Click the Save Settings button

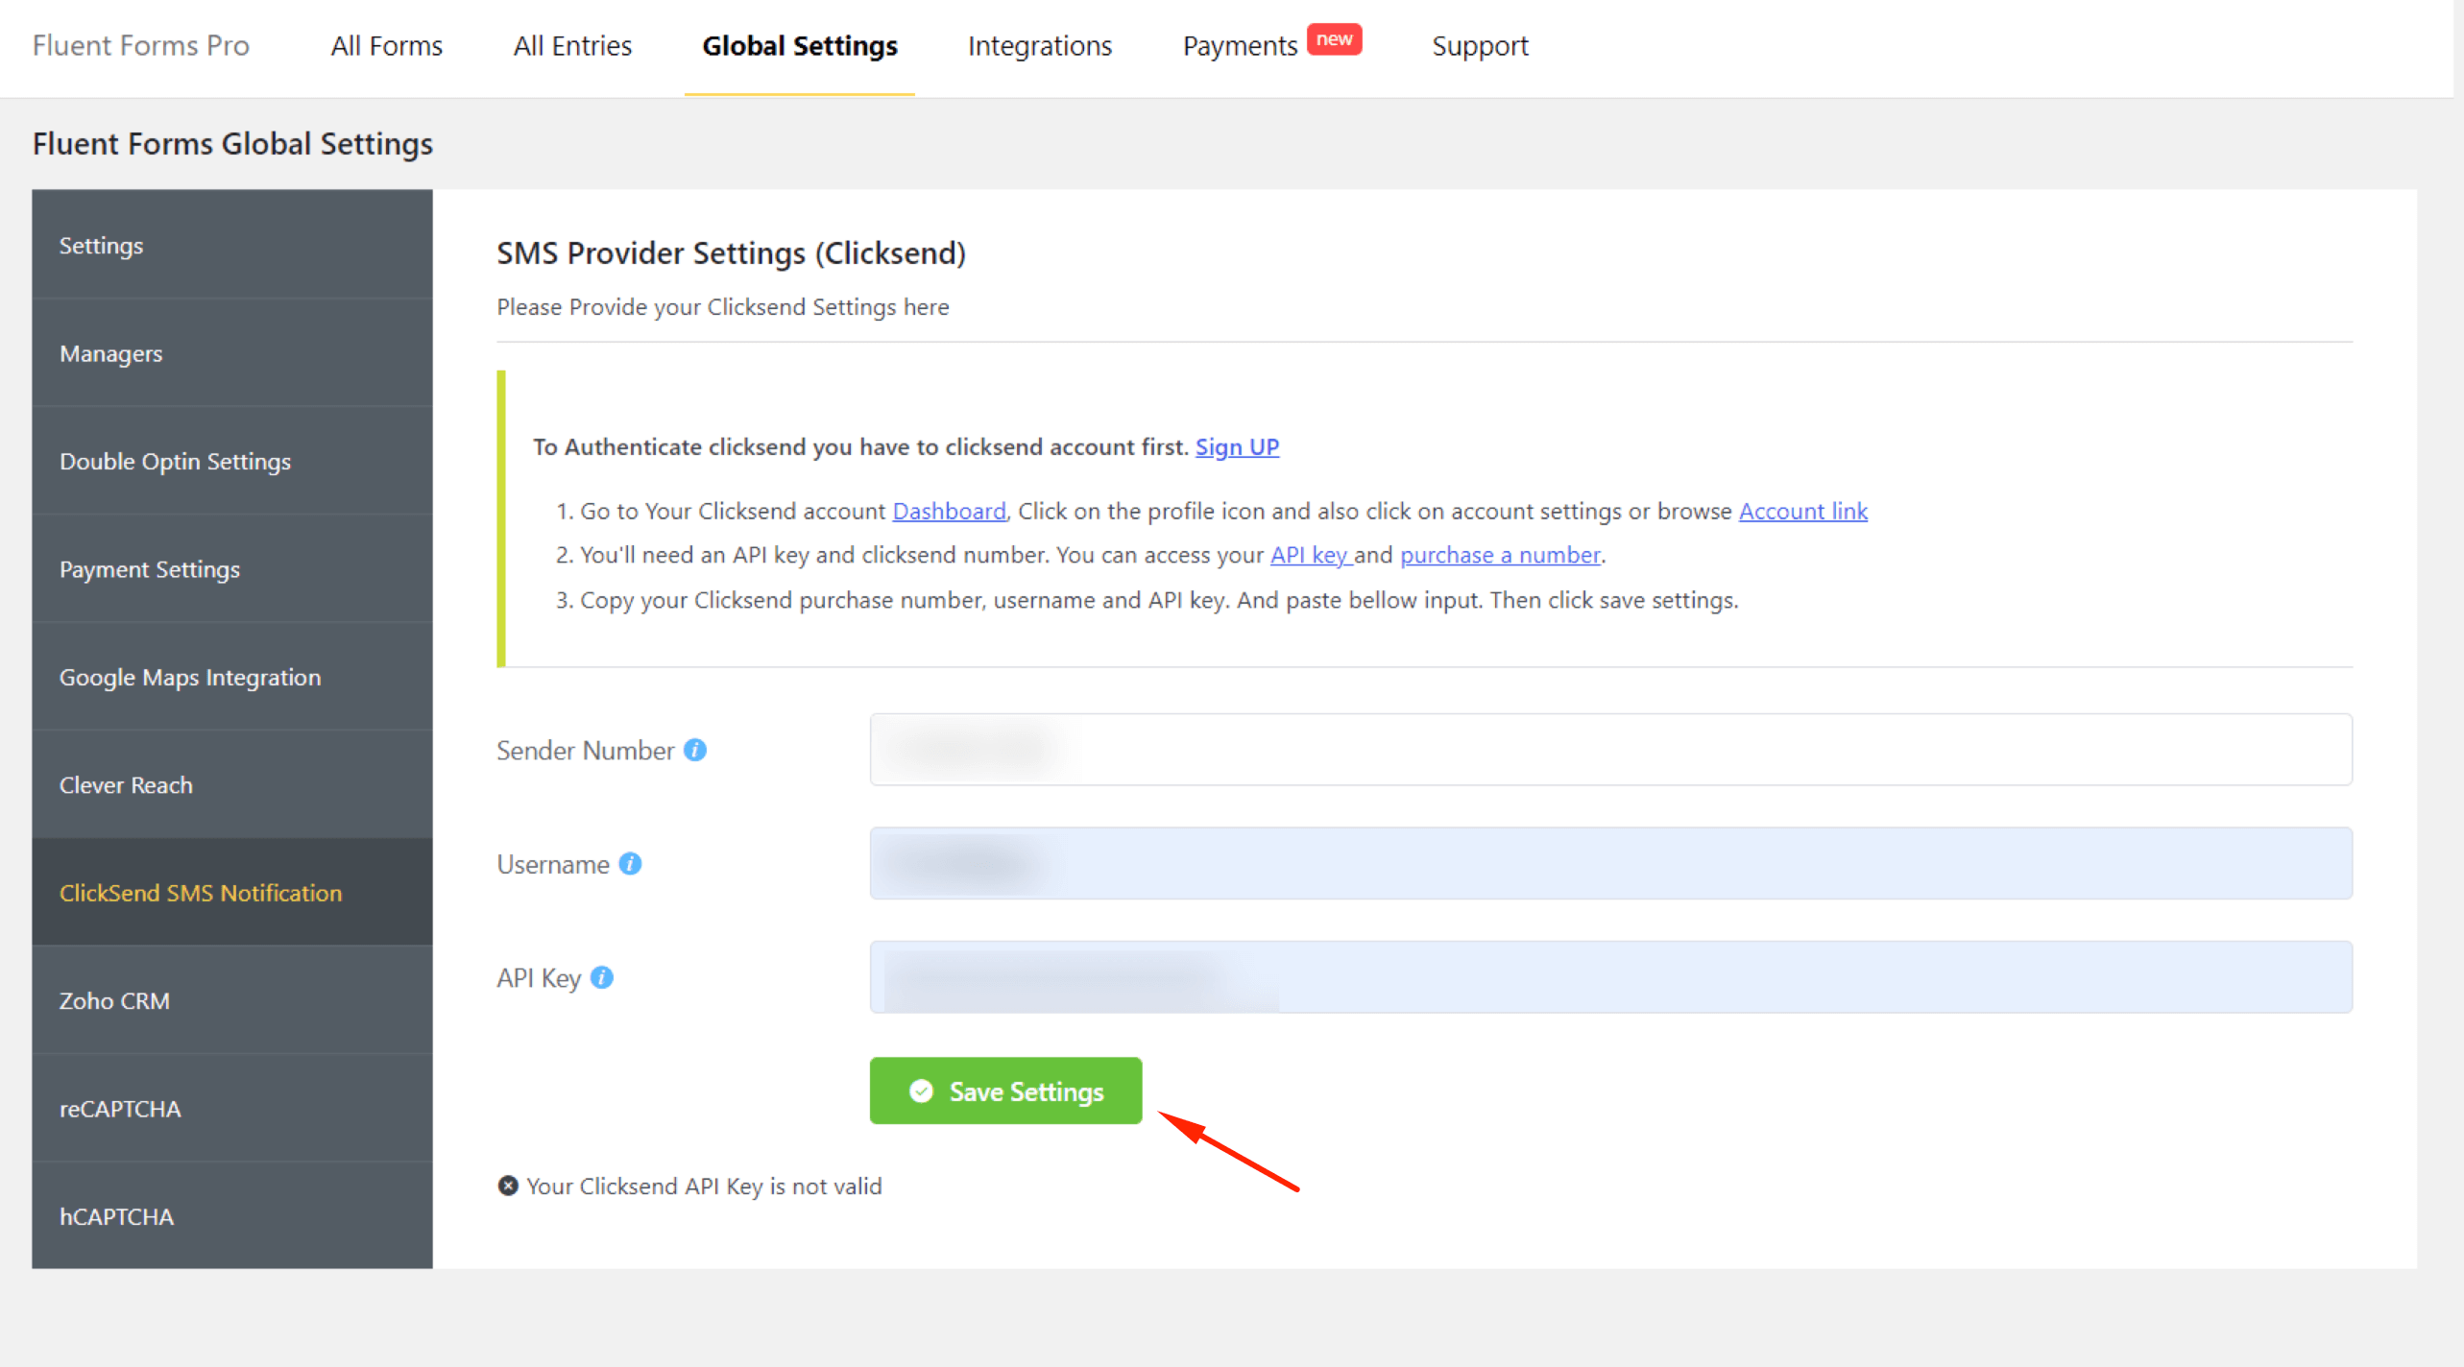coord(1005,1091)
